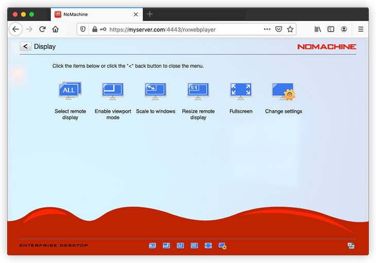Open the Firefox hamburger menu
This screenshot has width=376, height=263.
pyautogui.click(x=361, y=29)
